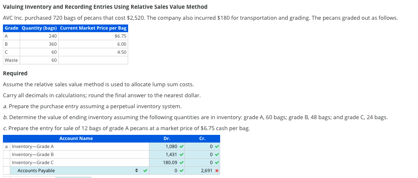418x178 pixels.
Task: Click green checkmark in Grade A credit cell
Action: click(217, 146)
